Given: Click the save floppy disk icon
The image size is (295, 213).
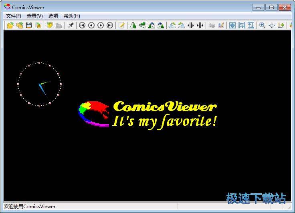Looking at the screenshot, I should click(28, 25).
